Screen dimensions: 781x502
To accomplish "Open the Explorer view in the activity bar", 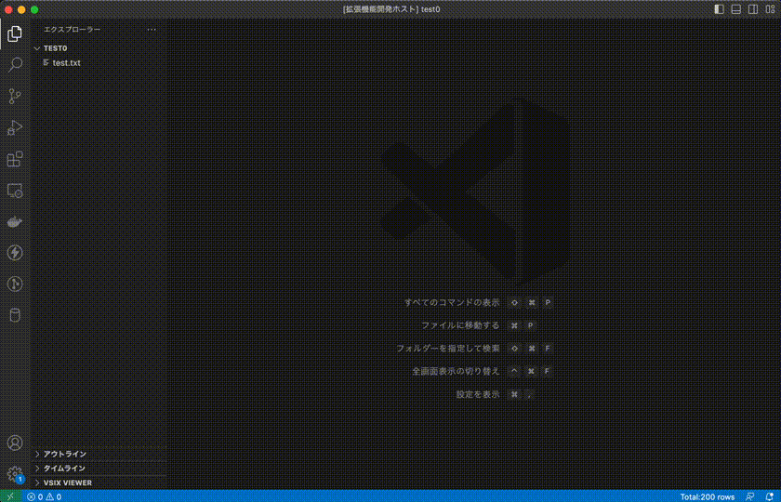I will click(15, 33).
